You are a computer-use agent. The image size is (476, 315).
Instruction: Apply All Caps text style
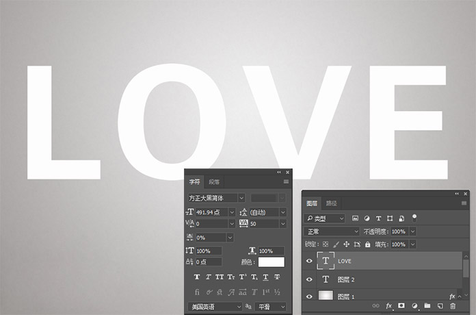point(220,277)
